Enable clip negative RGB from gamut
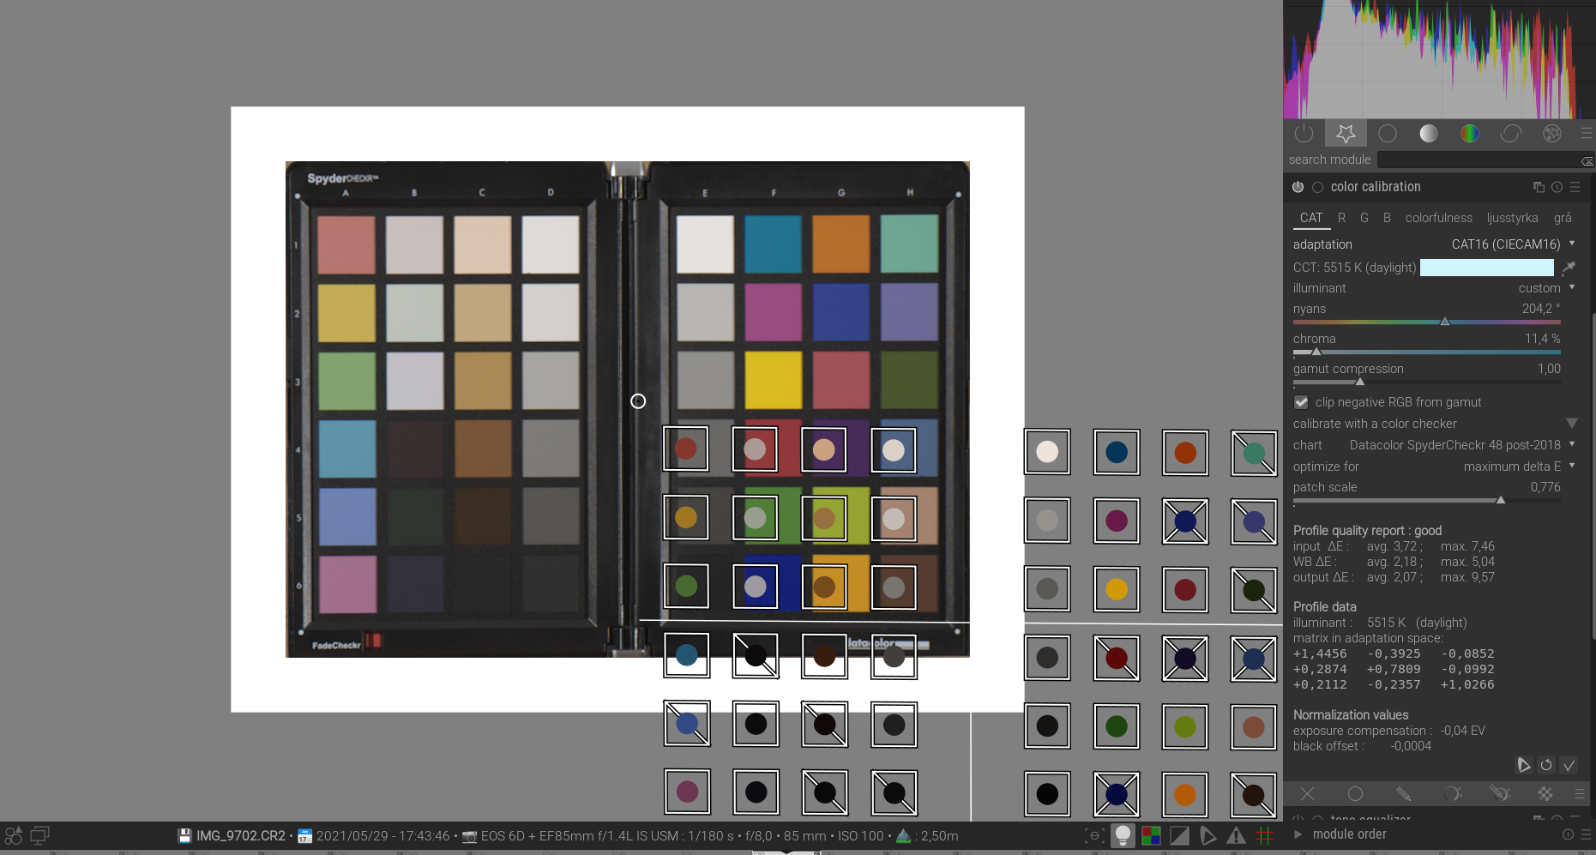 click(1301, 402)
